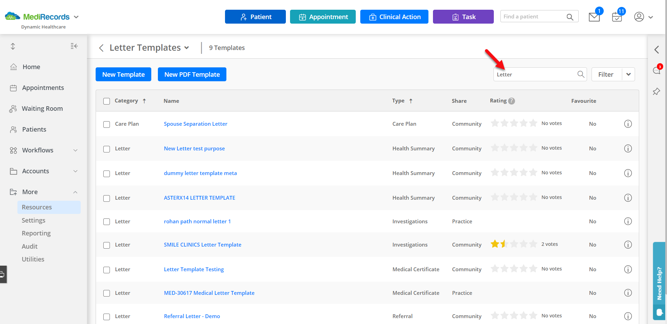667x324 pixels.
Task: Click the patient search magnifier icon
Action: 570,17
